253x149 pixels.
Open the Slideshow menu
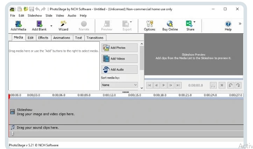coord(35,16)
